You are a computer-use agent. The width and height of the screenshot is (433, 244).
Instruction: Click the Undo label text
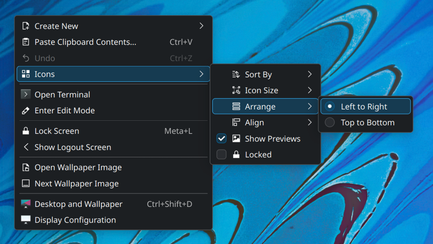tap(45, 58)
